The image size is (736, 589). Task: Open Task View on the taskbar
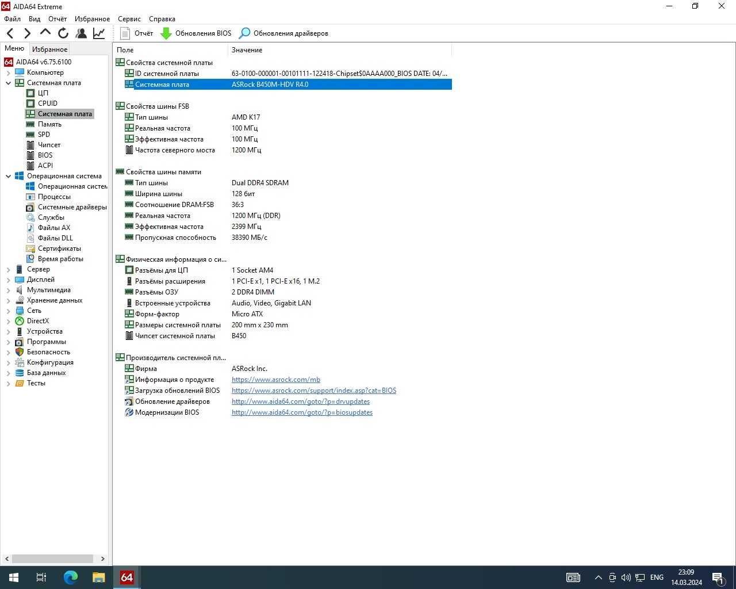[x=41, y=577]
